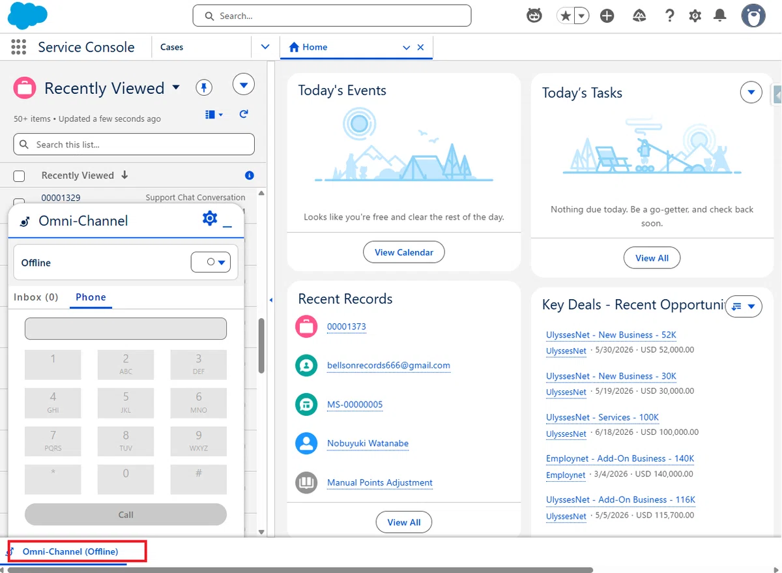
Task: Click the list view vertical scrollbar thumb
Action: [x=261, y=345]
